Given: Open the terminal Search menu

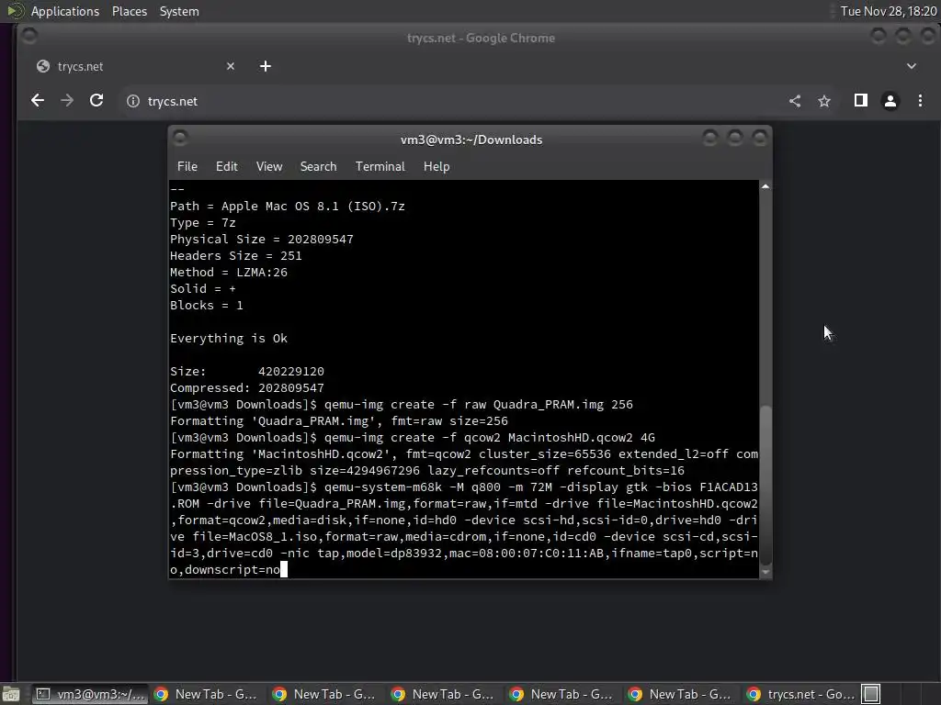Looking at the screenshot, I should 318,167.
